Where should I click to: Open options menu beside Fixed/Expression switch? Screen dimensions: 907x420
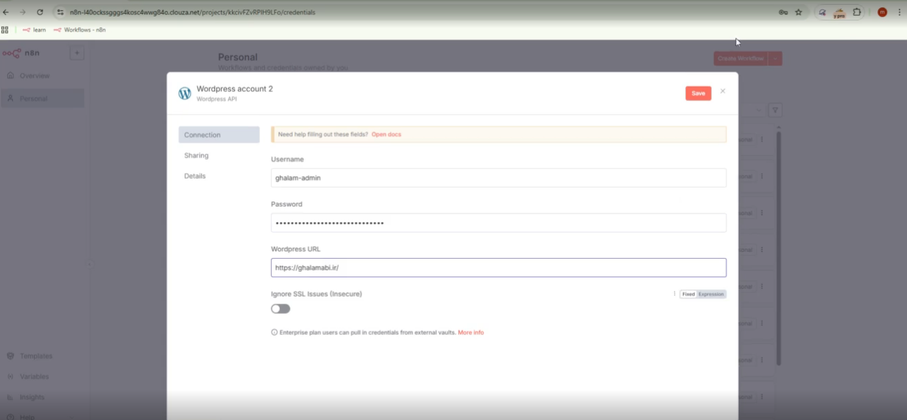(674, 294)
